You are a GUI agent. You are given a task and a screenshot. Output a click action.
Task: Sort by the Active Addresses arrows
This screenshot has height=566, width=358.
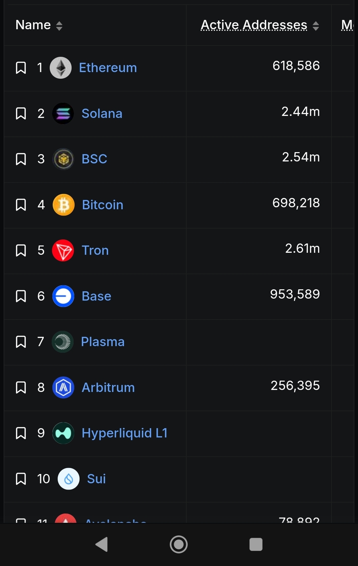[x=316, y=26]
